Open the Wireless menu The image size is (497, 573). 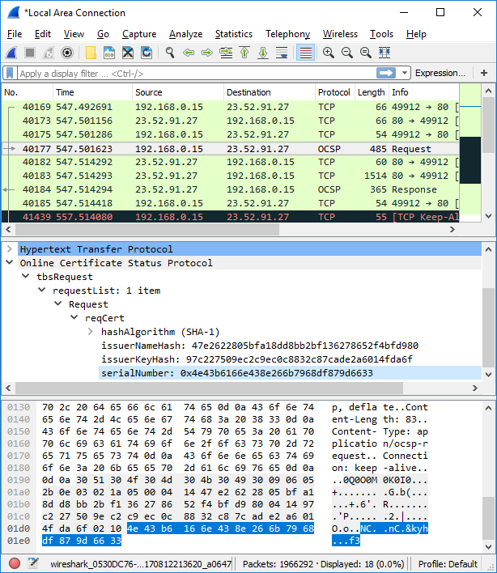pyautogui.click(x=340, y=34)
